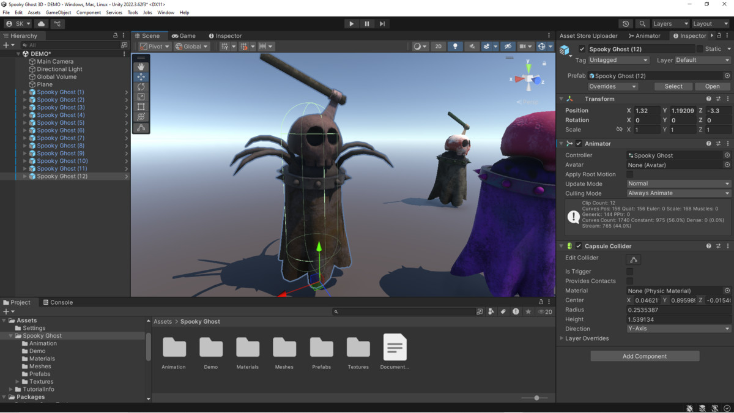Toggle the 2D view mode button
Screen dimensions: 734x413
(438, 47)
